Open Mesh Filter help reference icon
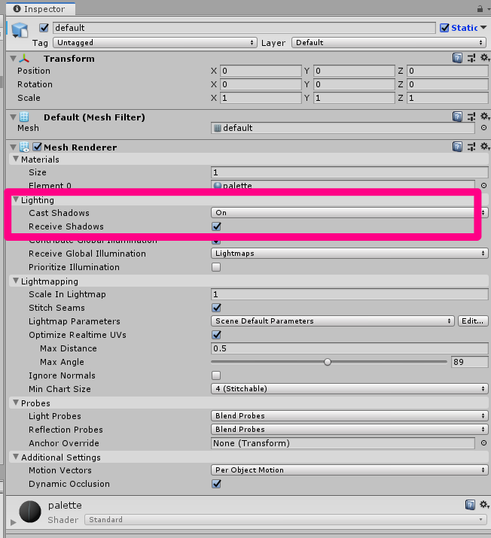This screenshot has height=538, width=491. pyautogui.click(x=457, y=117)
